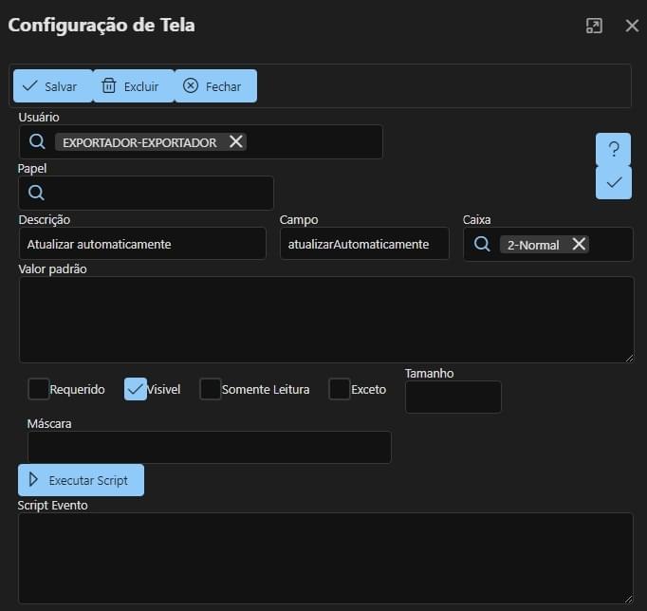647x611 pixels.
Task: Click the Fechar button
Action: click(x=215, y=86)
